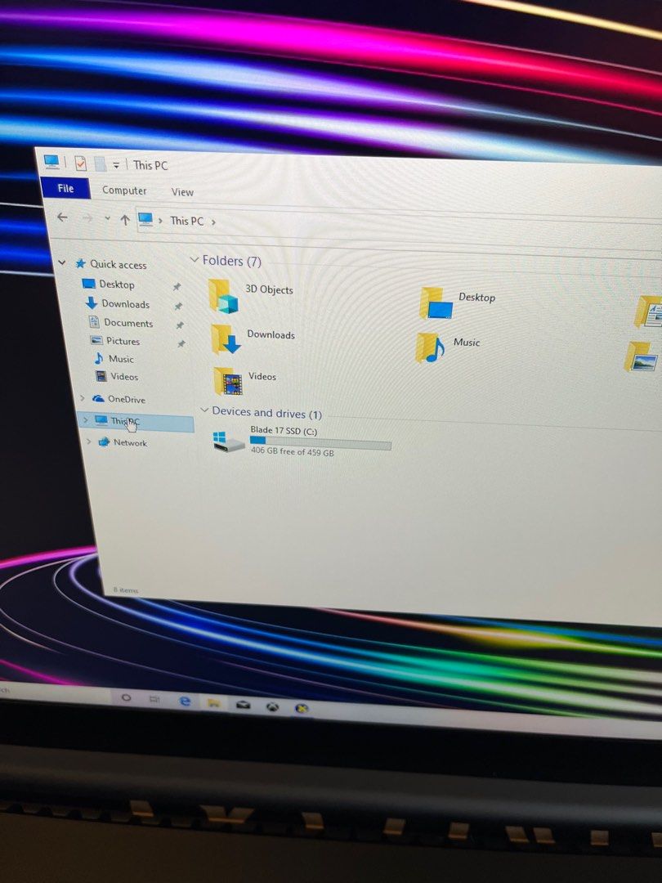Select the Music folder in the Folders group
The height and width of the screenshot is (883, 662).
coord(448,347)
